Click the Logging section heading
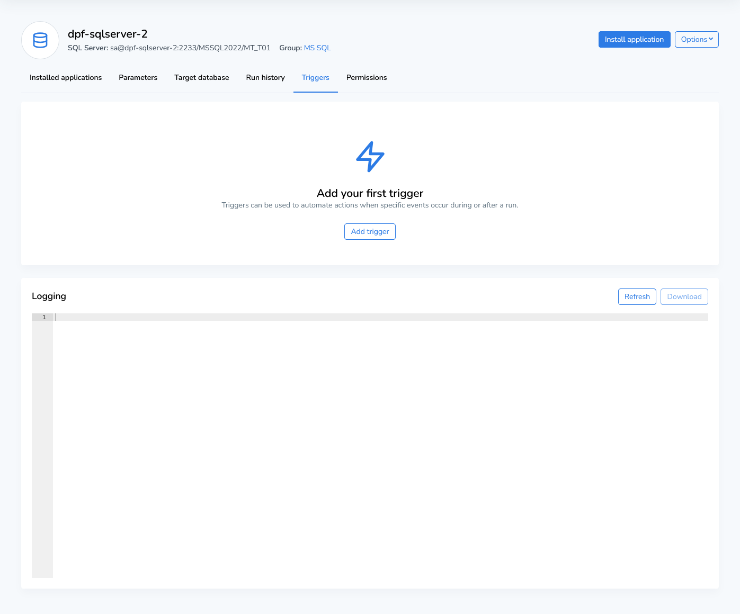 [x=49, y=296]
